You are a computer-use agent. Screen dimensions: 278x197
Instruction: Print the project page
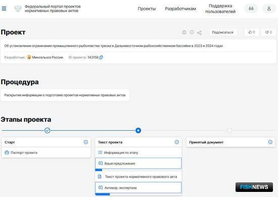[x=184, y=32]
